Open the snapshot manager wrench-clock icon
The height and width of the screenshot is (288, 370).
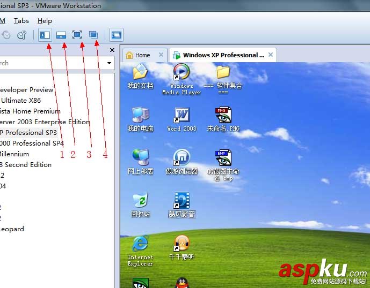pyautogui.click(x=21, y=35)
